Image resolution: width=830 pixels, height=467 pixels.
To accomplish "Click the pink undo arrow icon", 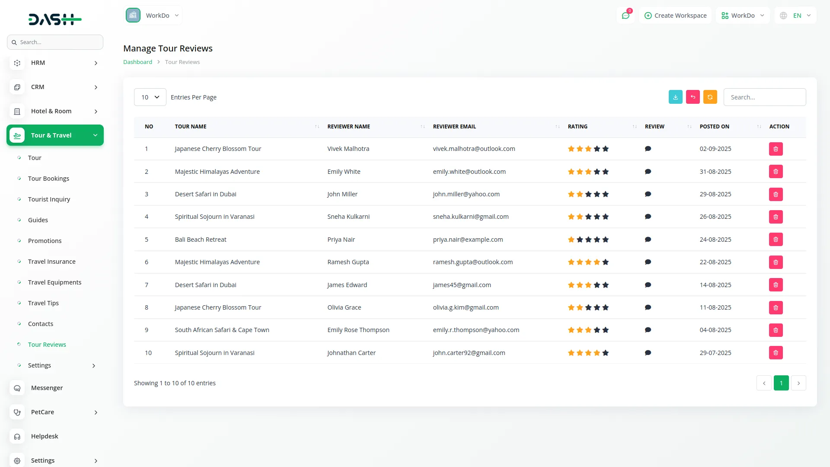I will (x=693, y=97).
